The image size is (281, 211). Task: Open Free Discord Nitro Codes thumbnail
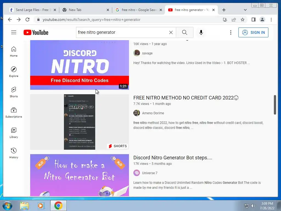[79, 65]
